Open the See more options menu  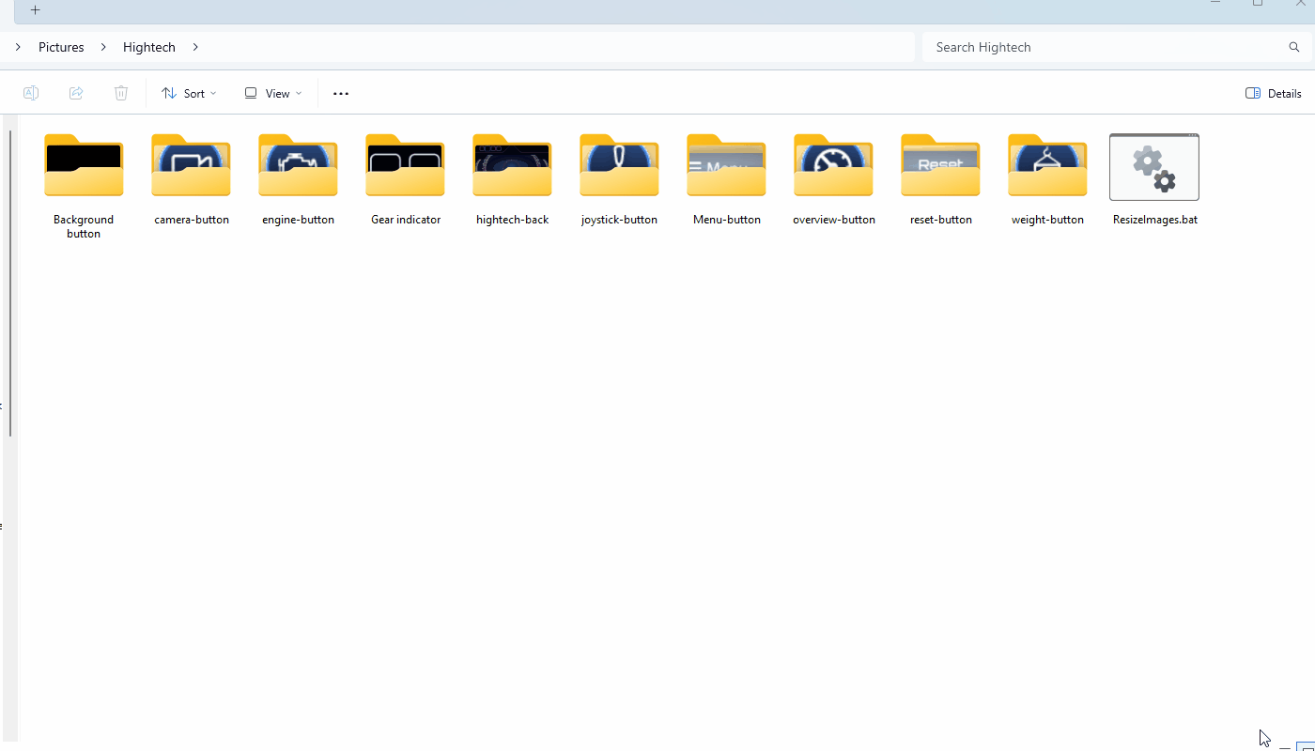point(341,93)
